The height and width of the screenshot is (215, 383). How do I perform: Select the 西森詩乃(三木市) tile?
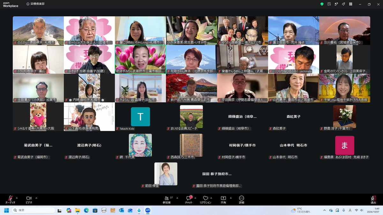click(191, 145)
